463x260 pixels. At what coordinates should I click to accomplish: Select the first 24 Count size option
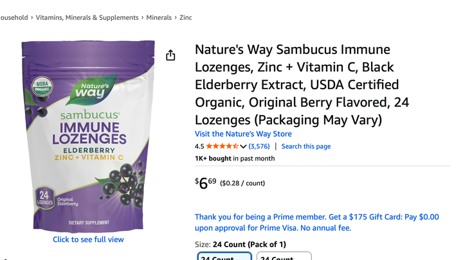pyautogui.click(x=224, y=256)
